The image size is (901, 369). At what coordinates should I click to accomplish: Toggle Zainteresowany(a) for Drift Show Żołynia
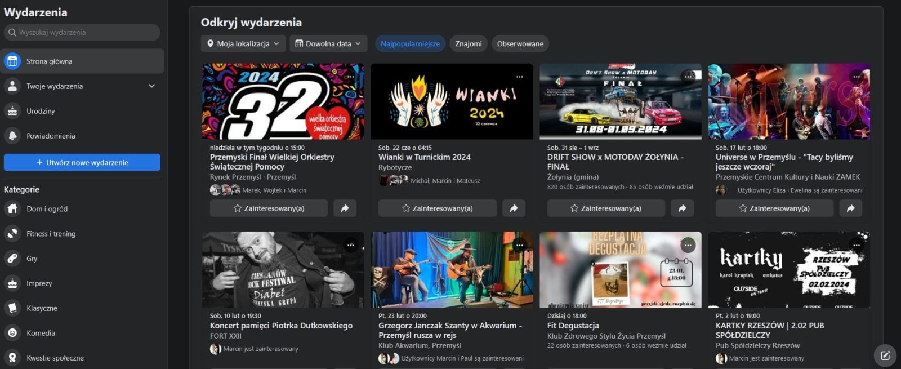point(605,208)
